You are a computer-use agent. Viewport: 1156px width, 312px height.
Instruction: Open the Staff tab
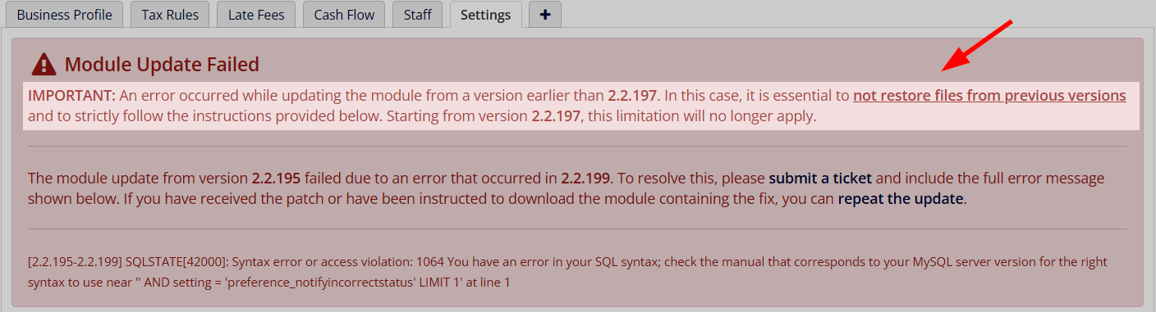coord(418,15)
